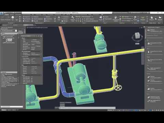Click the large Text 'A' annotation tool
This screenshot has width=164, height=123.
click(x=59, y=18)
